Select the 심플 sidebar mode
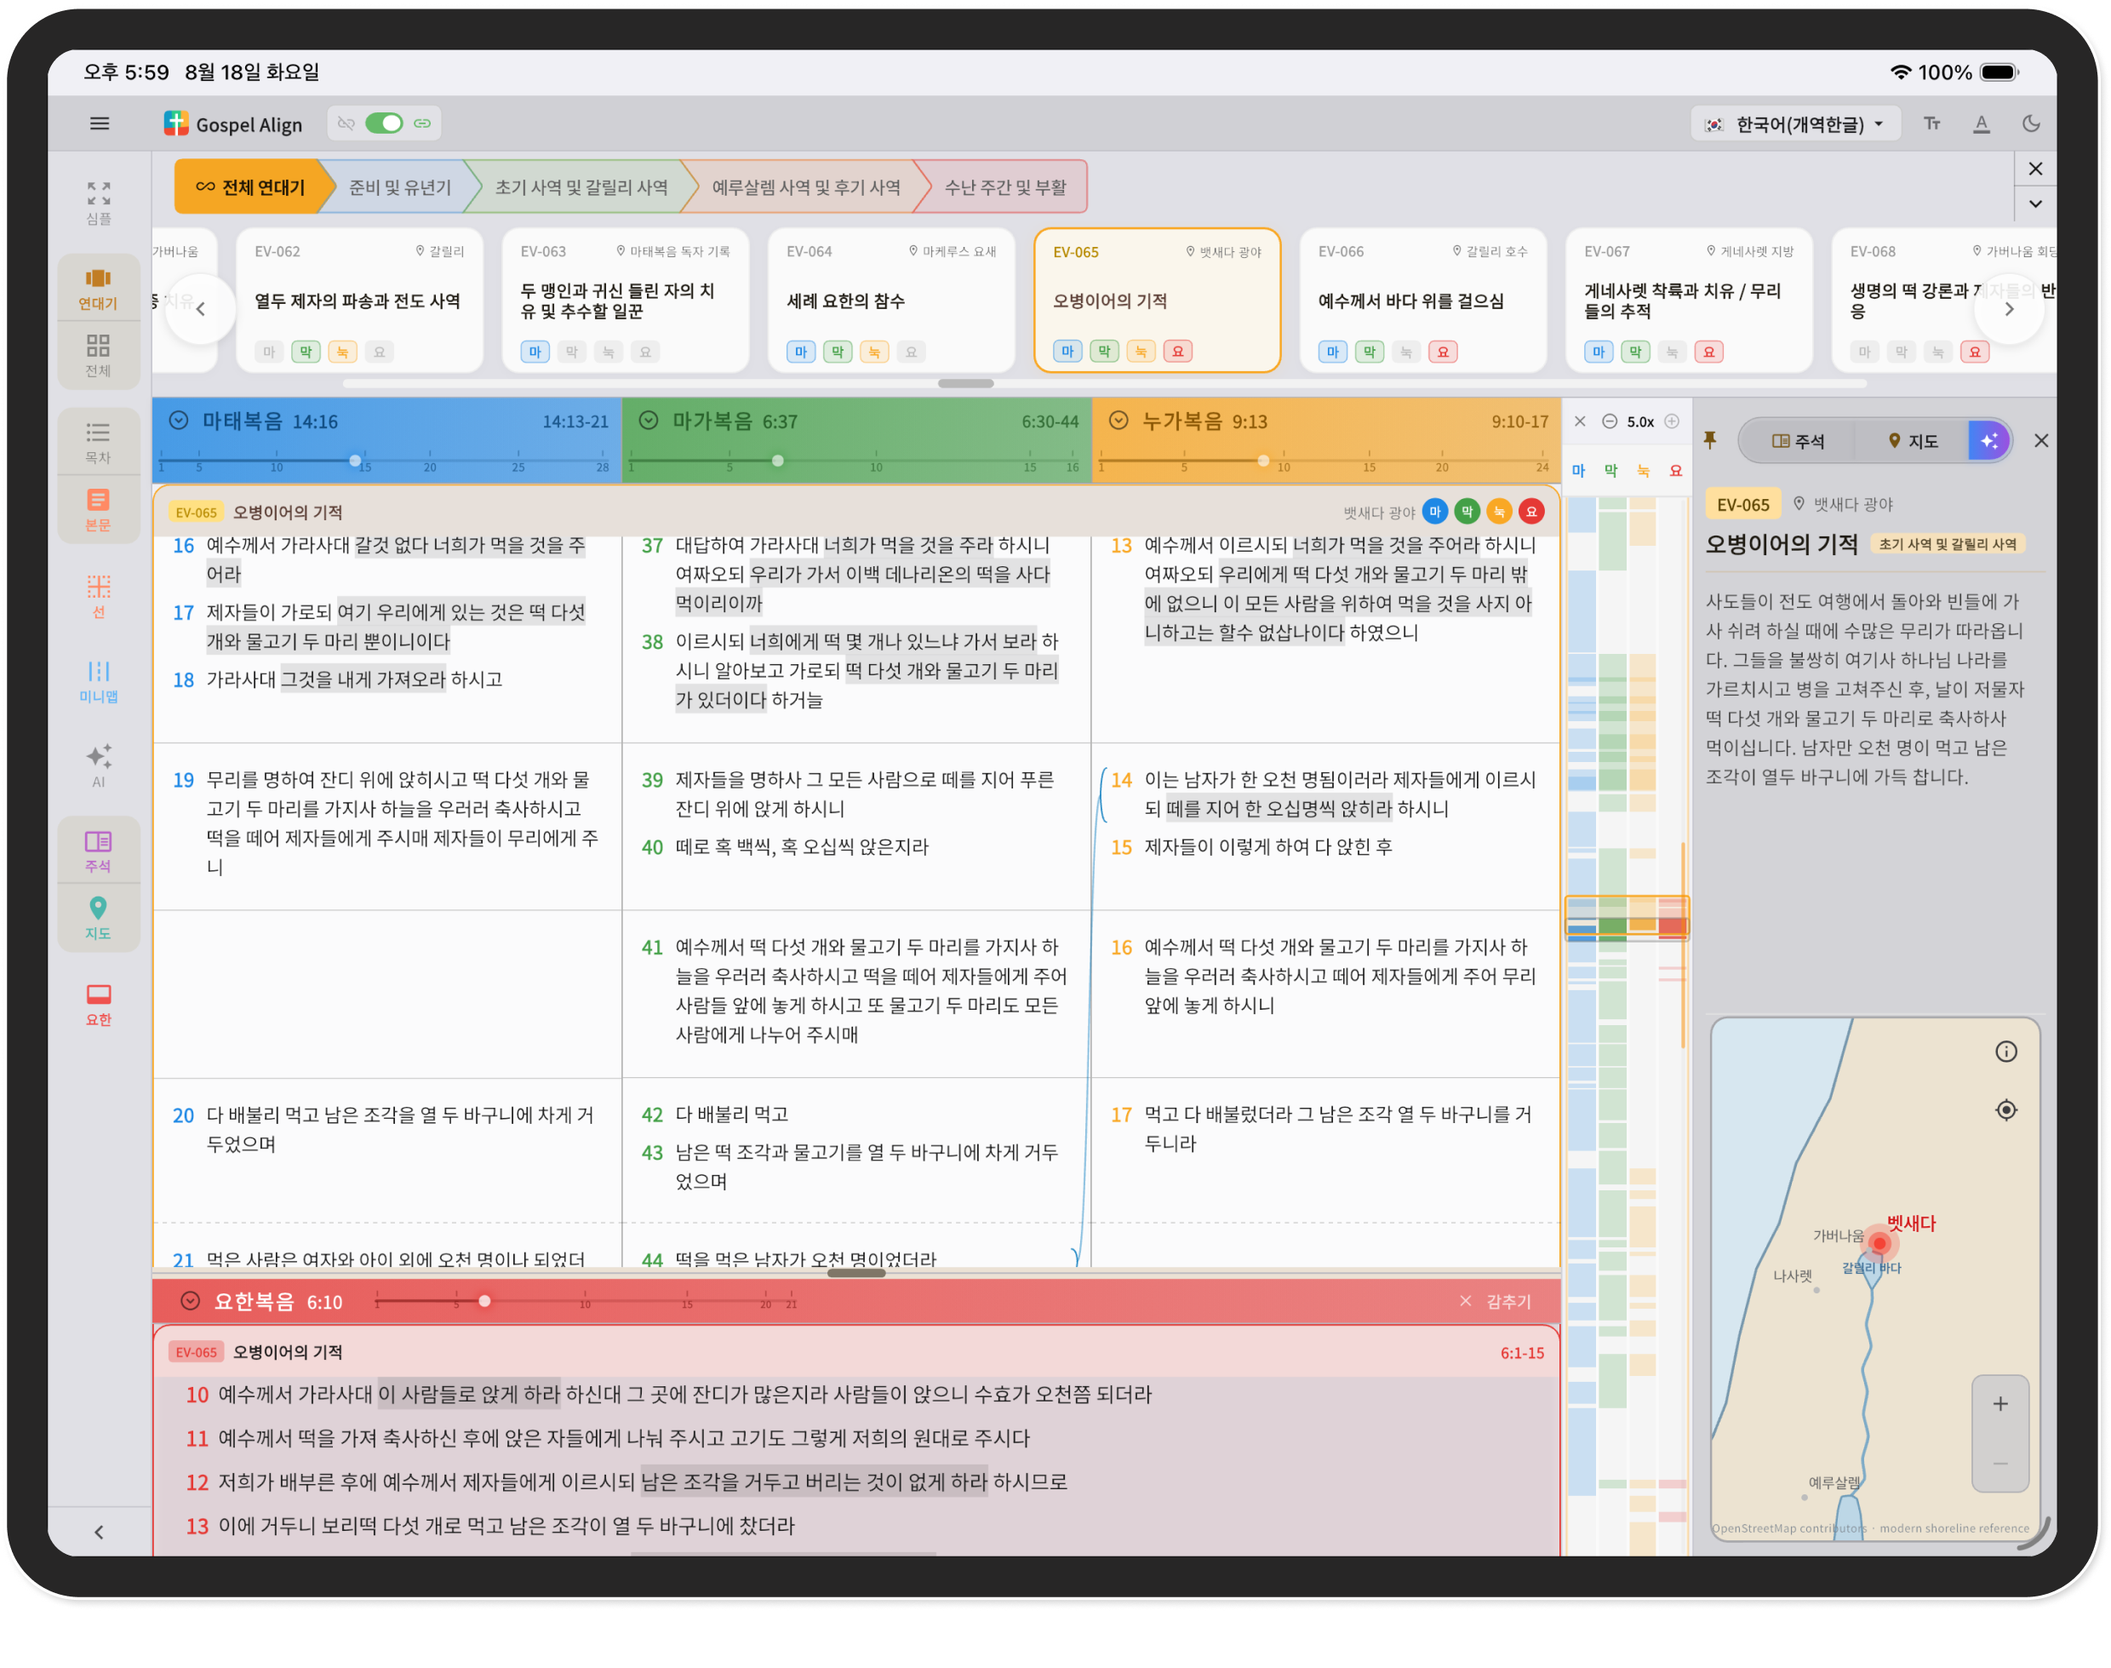This screenshot has width=2111, height=1668. [99, 203]
